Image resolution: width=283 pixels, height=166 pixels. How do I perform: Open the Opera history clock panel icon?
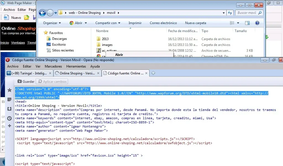pos(9,118)
